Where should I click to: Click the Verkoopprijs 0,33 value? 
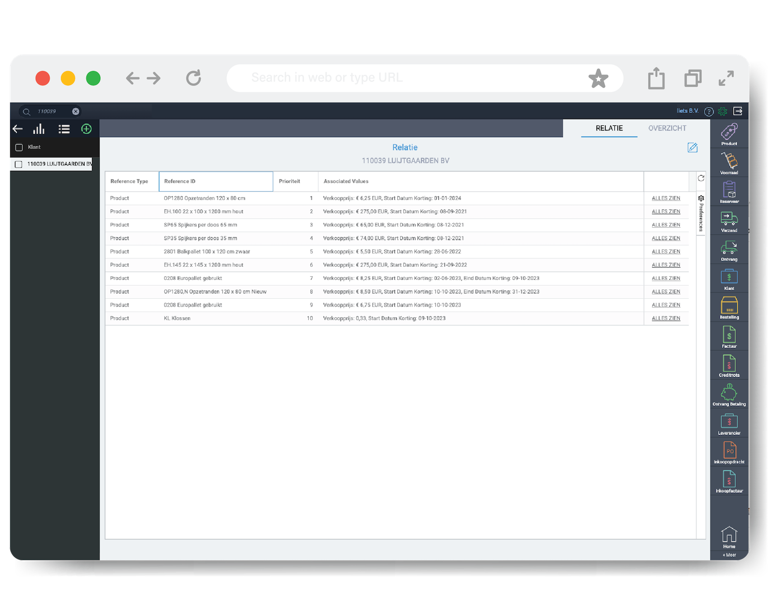pyautogui.click(x=384, y=318)
